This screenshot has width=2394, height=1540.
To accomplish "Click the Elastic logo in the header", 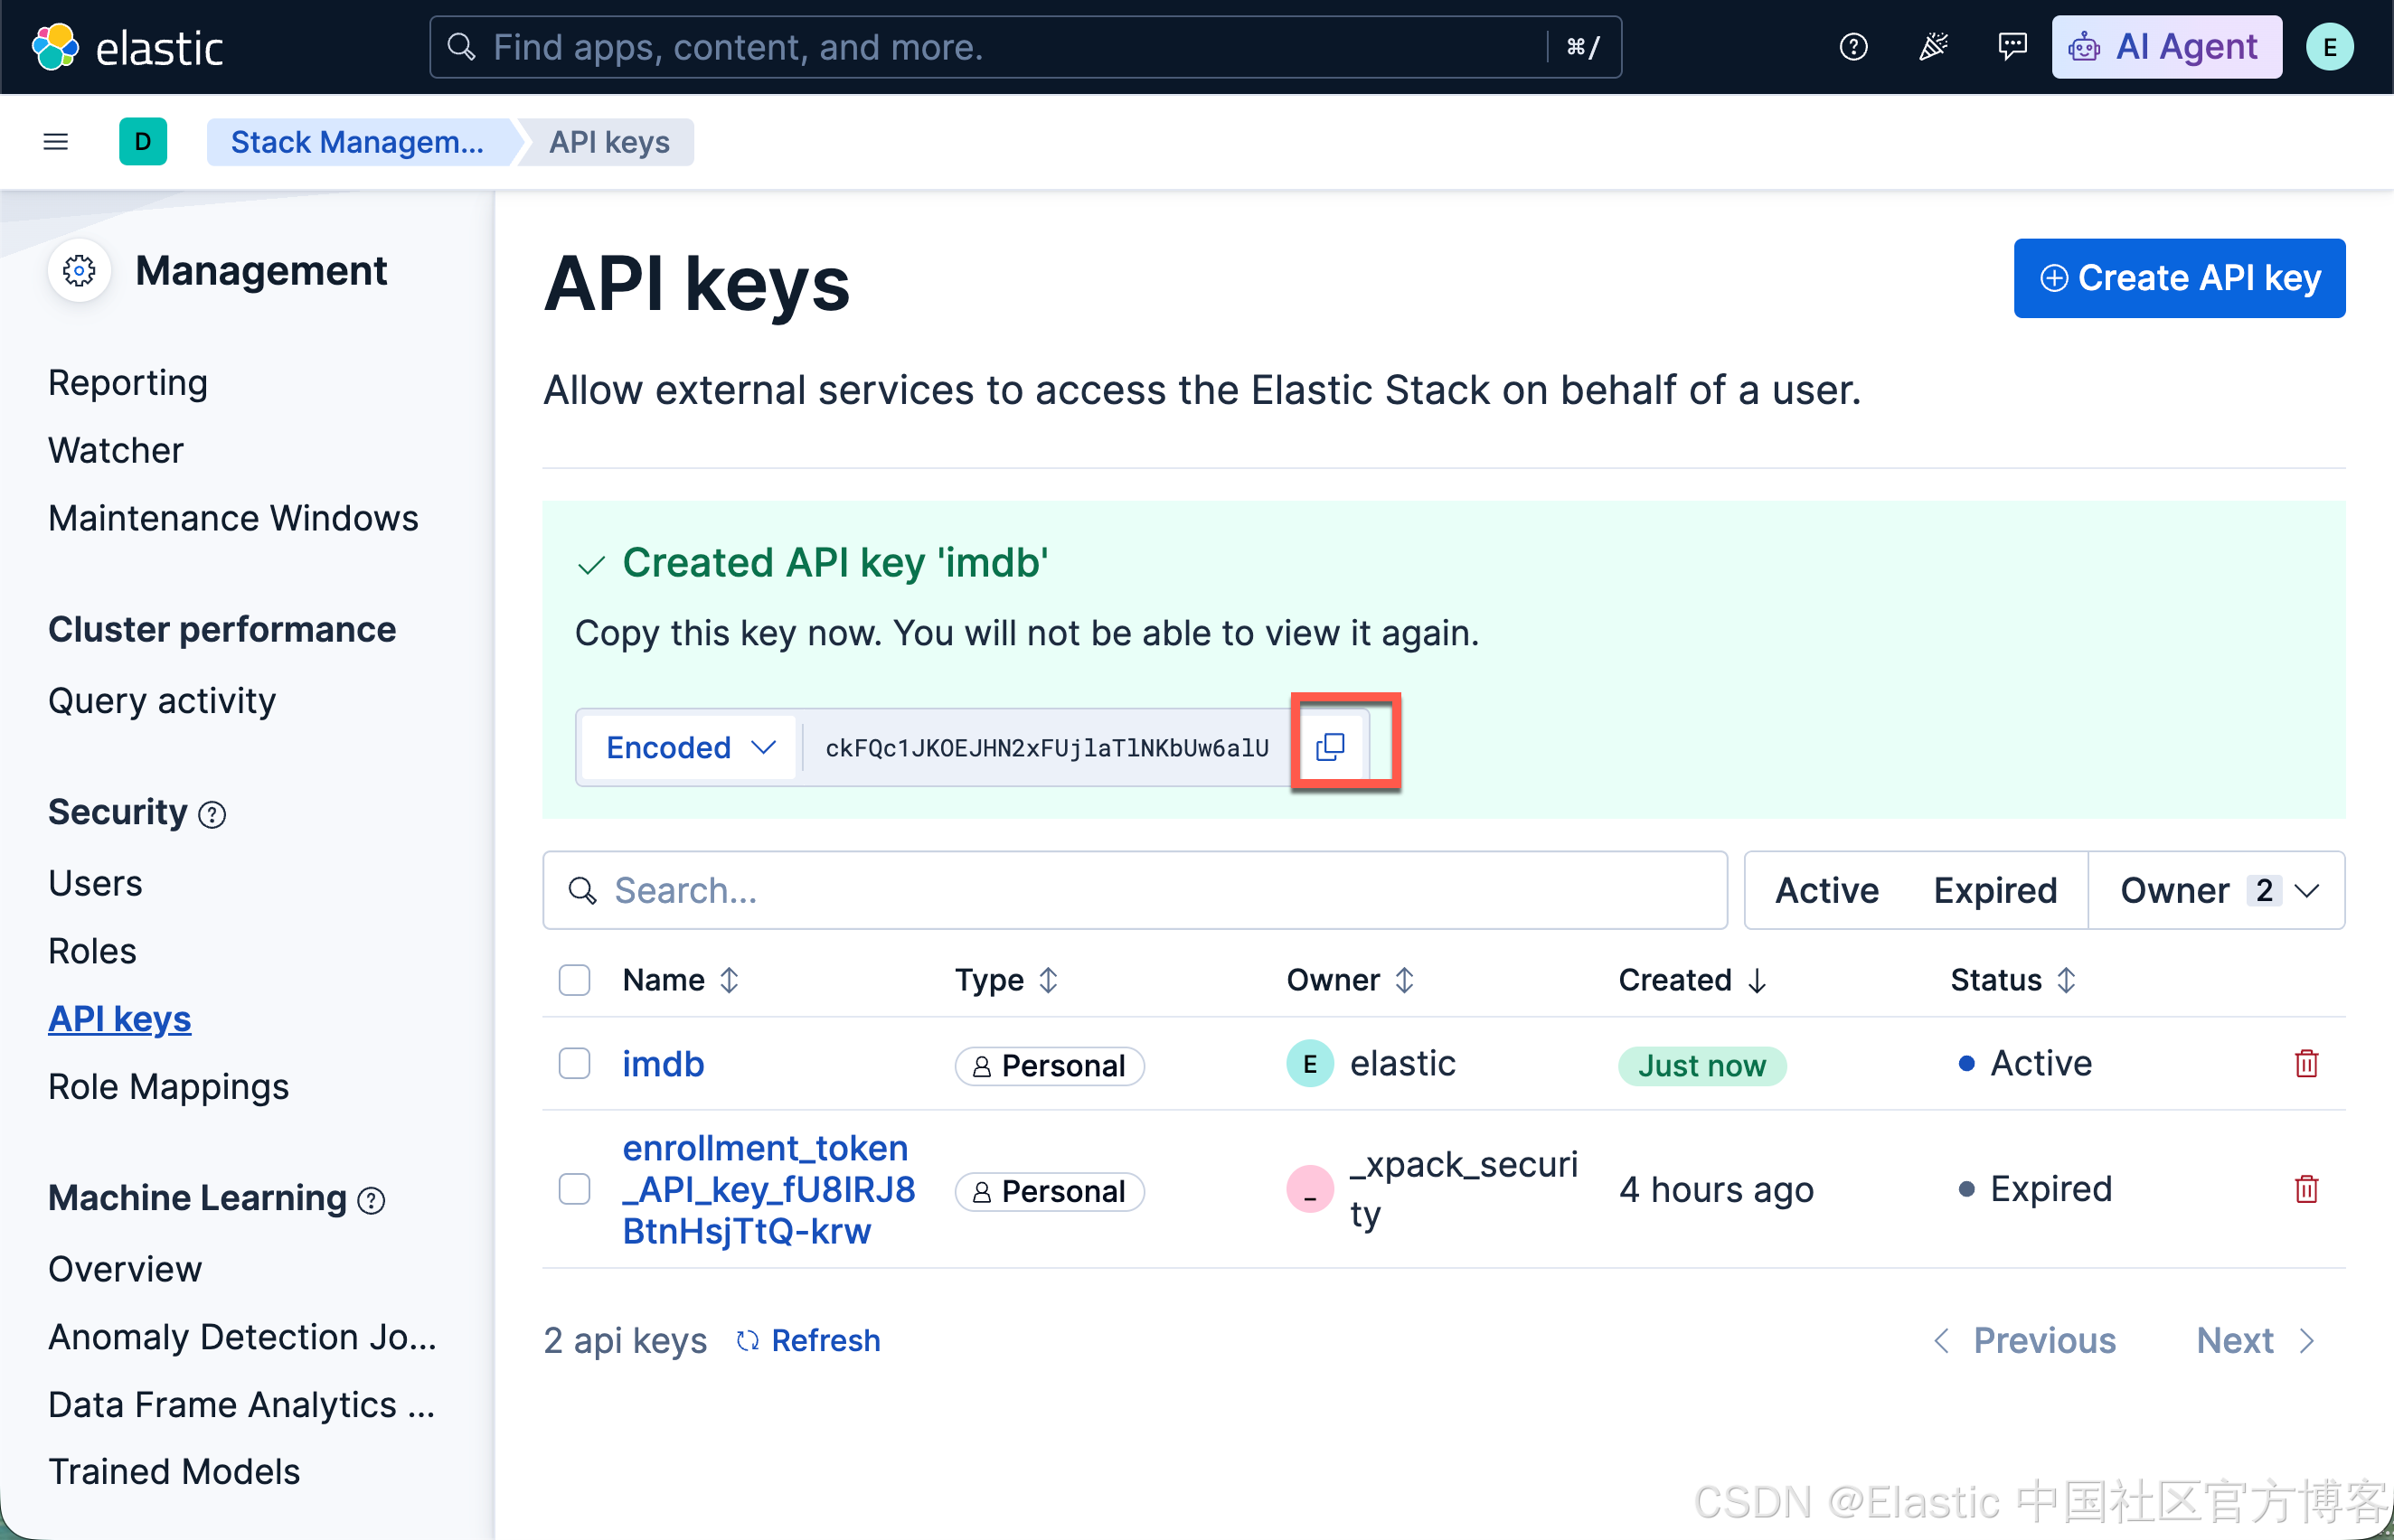I will 127,47.
